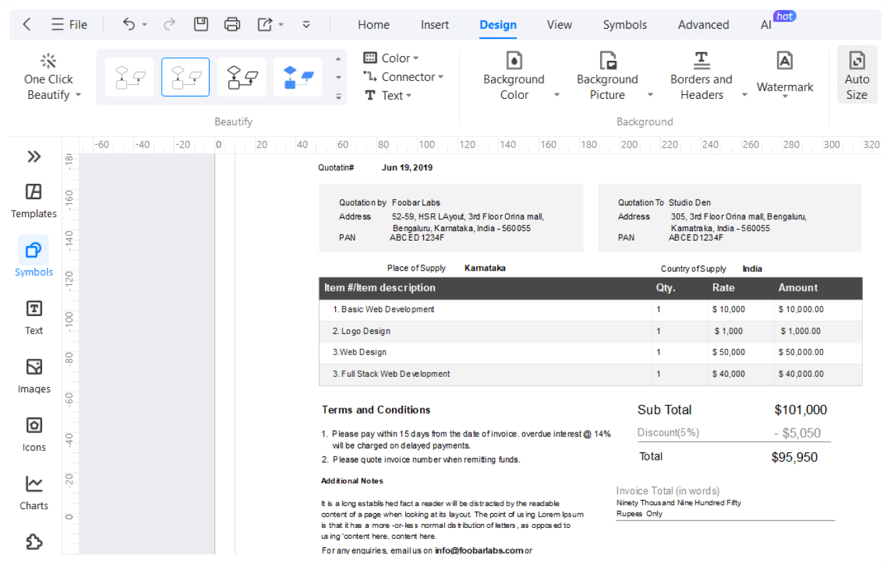Click the Undo icon
891x564 pixels.
129,25
